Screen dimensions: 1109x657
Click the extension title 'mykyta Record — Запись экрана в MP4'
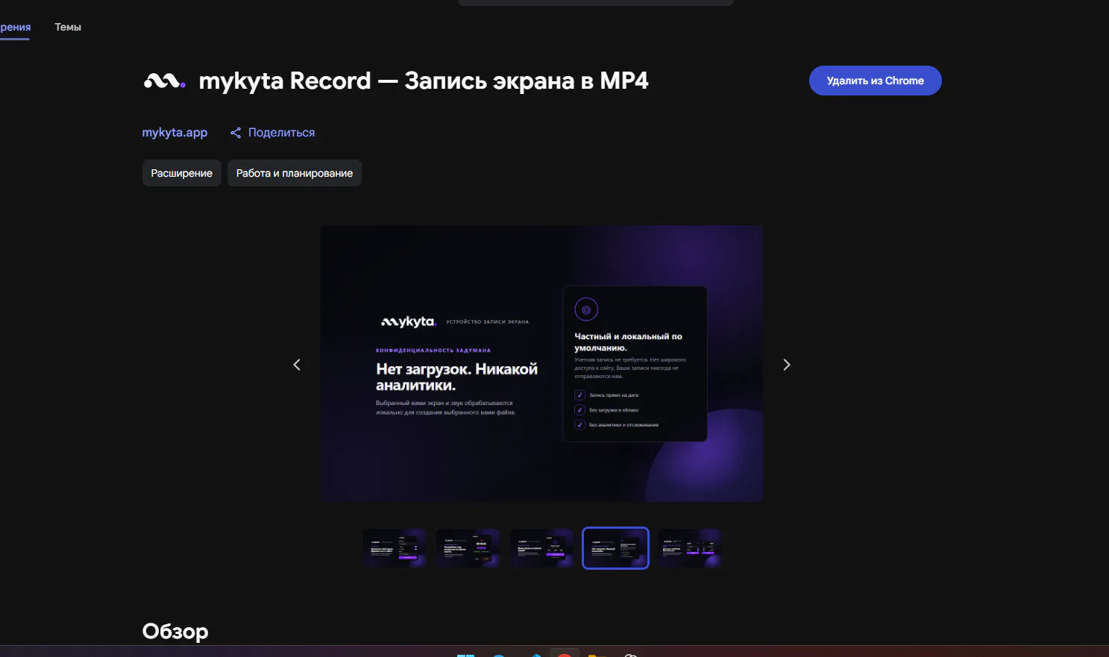pos(424,81)
